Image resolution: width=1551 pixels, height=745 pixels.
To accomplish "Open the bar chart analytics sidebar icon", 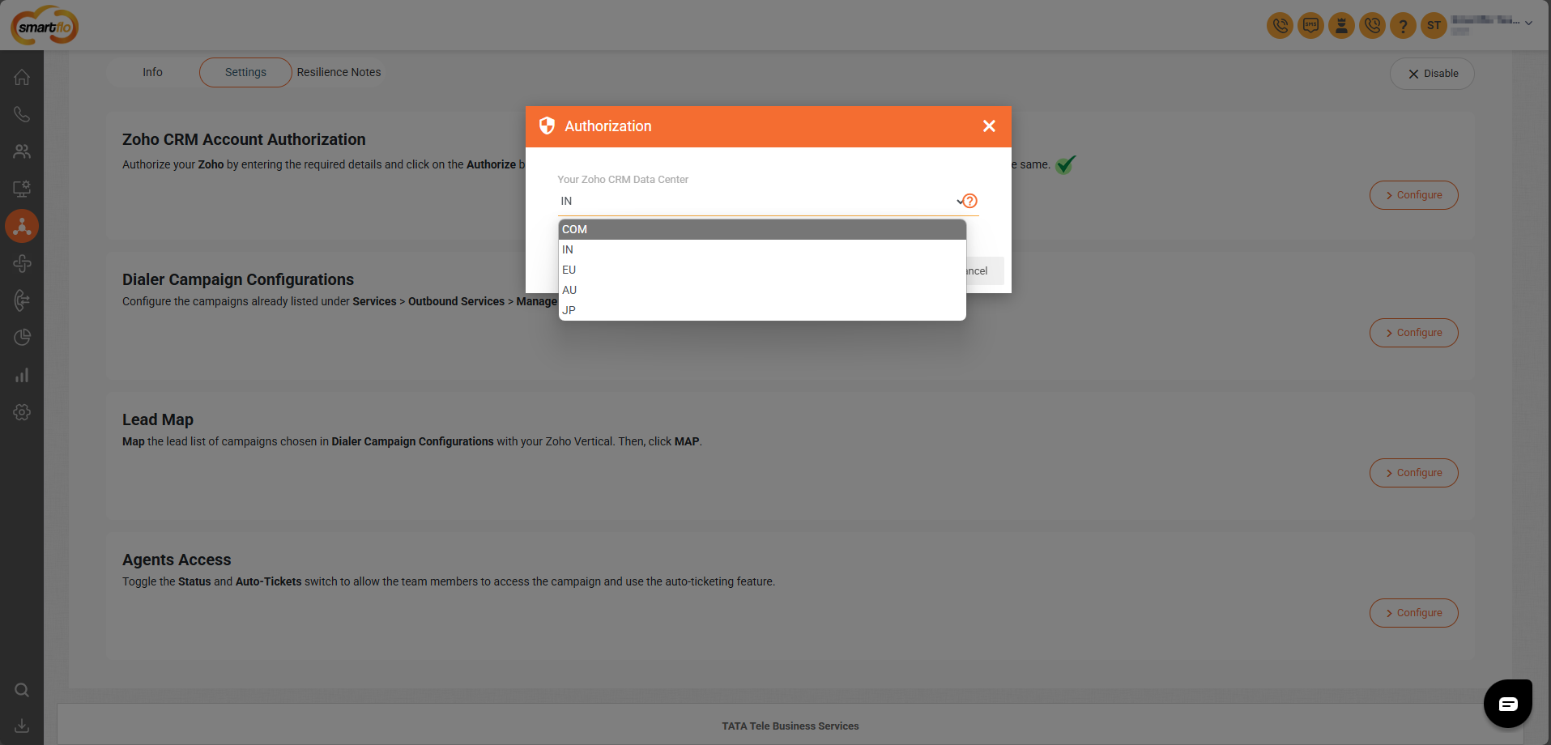I will point(22,375).
